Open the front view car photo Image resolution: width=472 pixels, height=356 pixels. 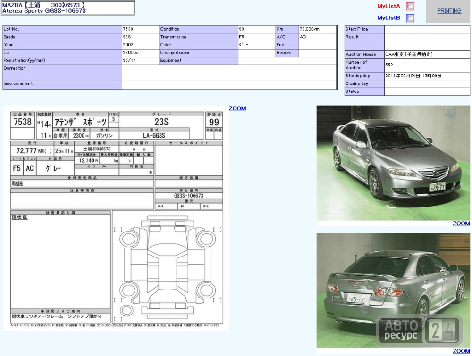click(x=393, y=163)
